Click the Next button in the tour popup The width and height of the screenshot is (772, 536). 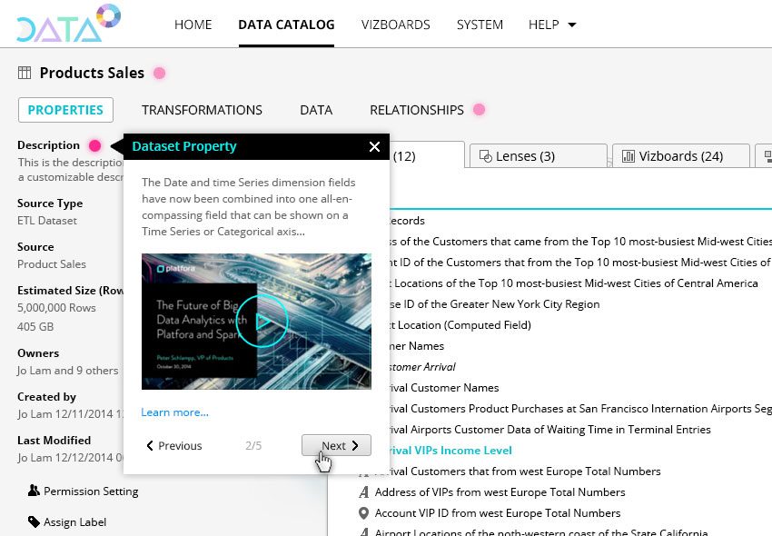coord(336,445)
